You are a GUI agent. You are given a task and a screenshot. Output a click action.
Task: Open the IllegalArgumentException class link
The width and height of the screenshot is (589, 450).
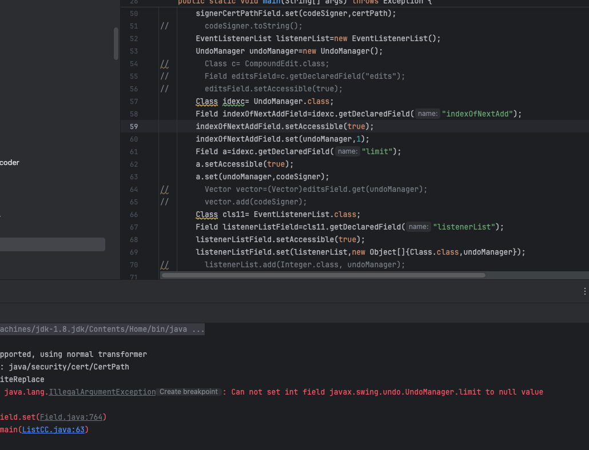102,392
